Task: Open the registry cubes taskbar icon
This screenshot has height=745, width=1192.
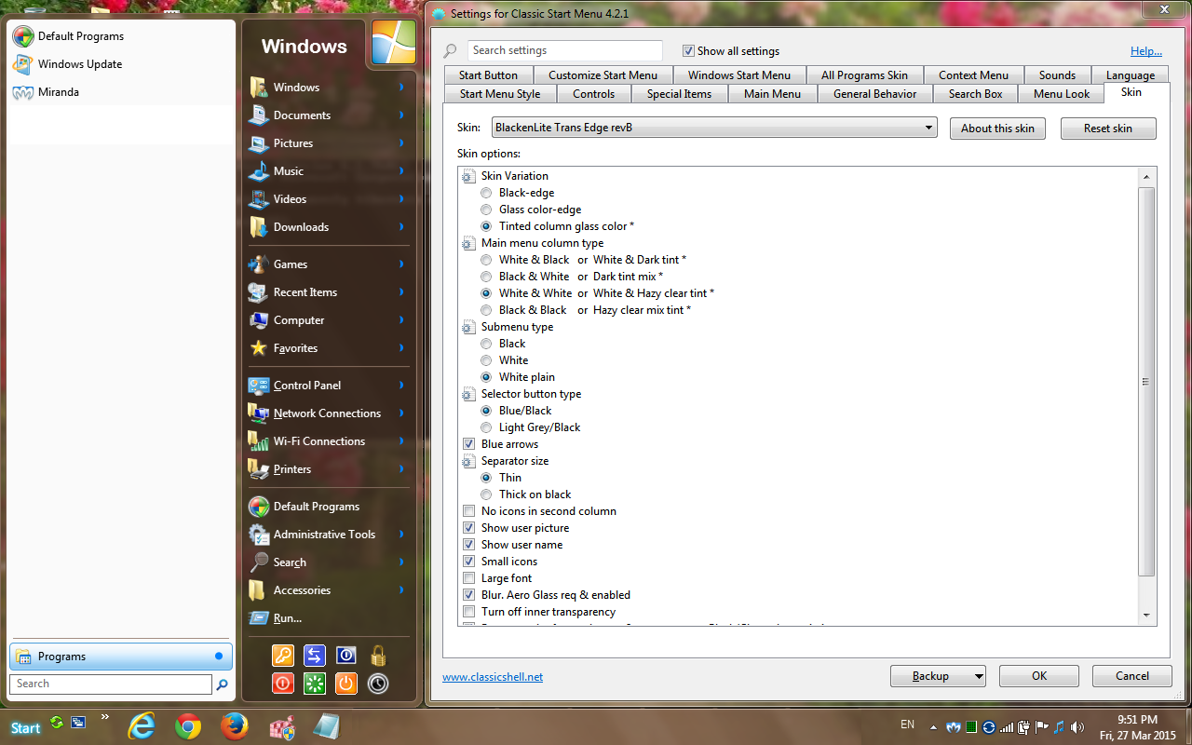Action: 281,727
